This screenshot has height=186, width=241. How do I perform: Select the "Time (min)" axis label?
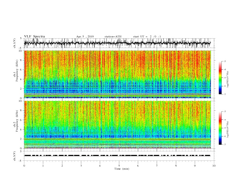pos(122,169)
